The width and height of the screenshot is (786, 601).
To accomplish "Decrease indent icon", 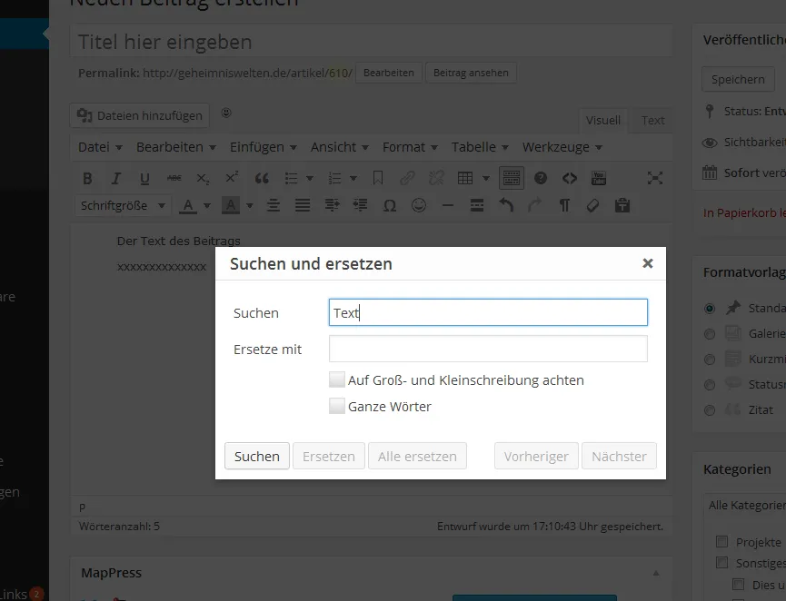I will point(361,205).
